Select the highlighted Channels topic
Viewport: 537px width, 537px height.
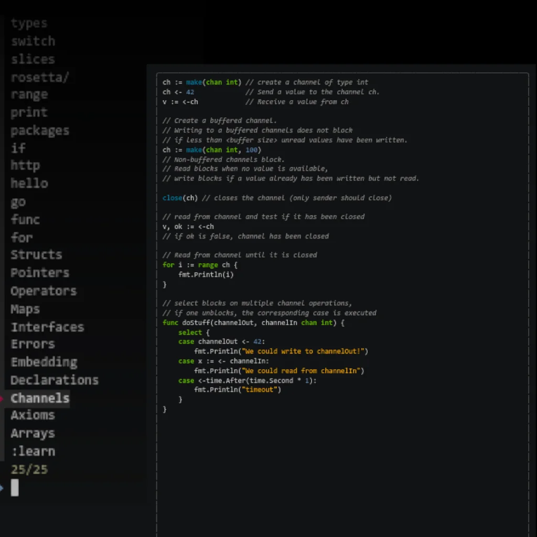click(x=39, y=398)
